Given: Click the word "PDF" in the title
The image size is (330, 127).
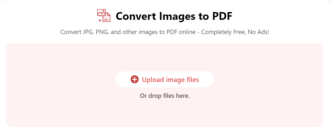Looking at the screenshot, I should pos(221,16).
